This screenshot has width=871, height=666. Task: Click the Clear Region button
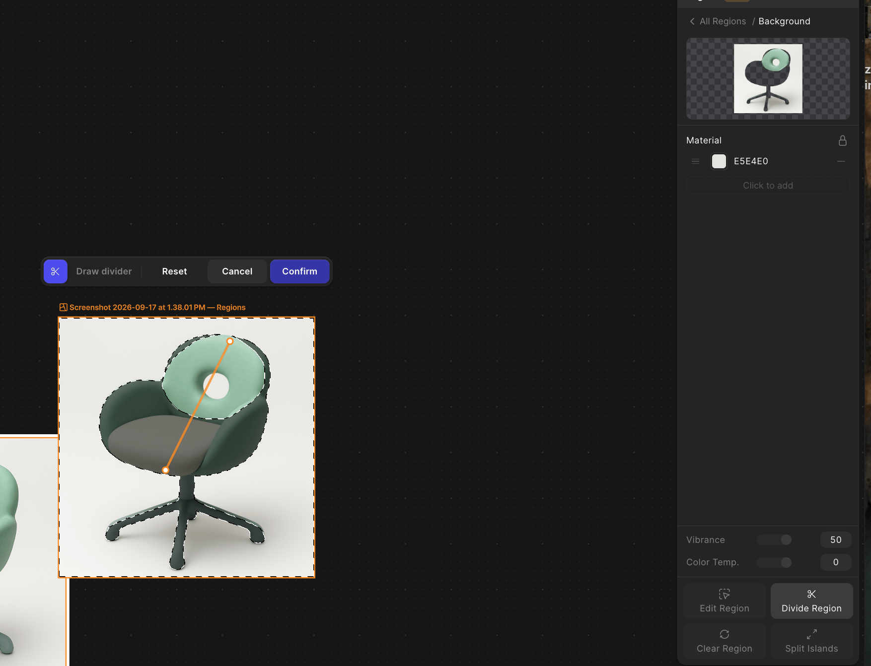coord(724,641)
